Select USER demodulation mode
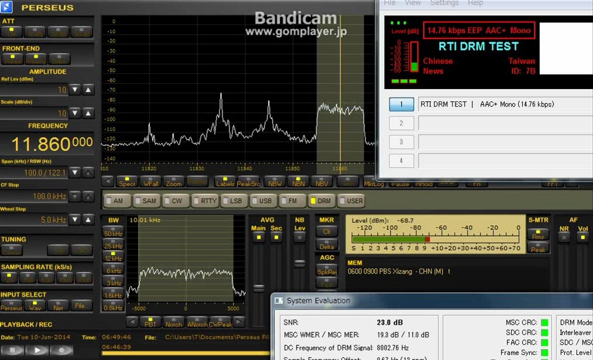This screenshot has width=593, height=360. pyautogui.click(x=351, y=201)
